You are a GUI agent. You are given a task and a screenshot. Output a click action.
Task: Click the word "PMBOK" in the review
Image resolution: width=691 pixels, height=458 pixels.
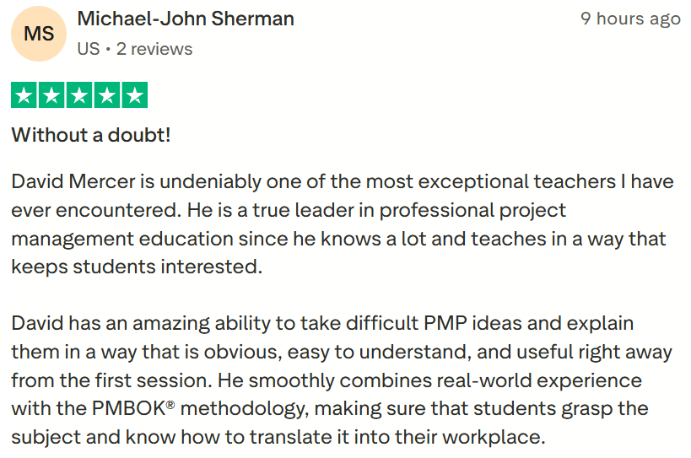[127, 409]
